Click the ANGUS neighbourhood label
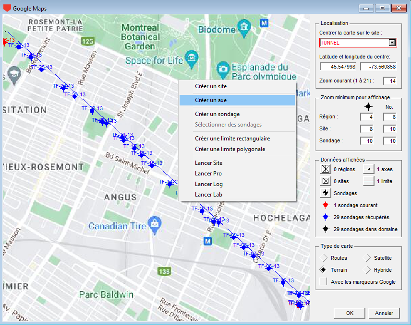 click(121, 197)
